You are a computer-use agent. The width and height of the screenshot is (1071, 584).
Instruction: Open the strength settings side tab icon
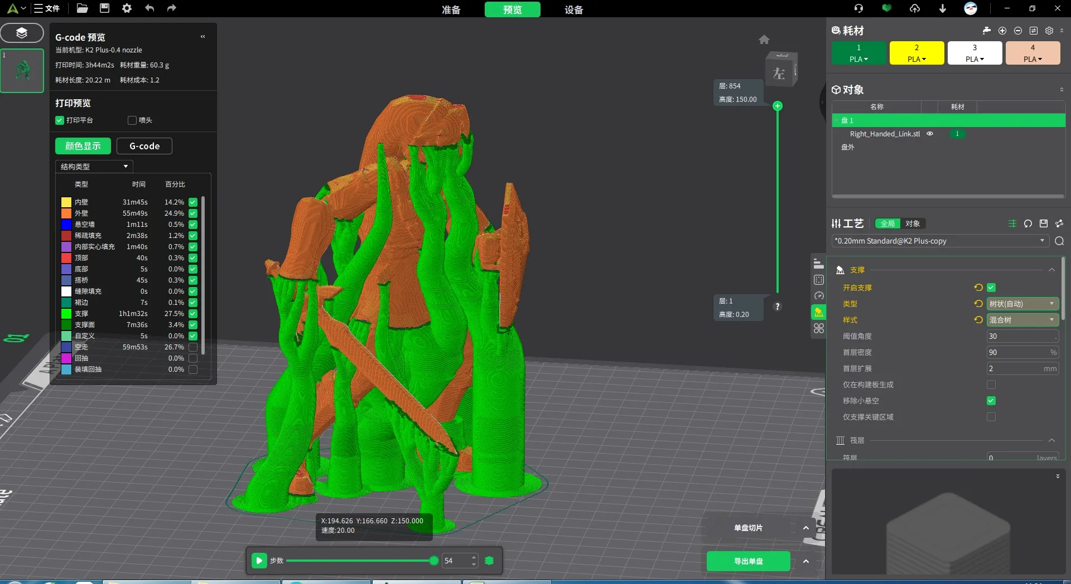coord(819,280)
